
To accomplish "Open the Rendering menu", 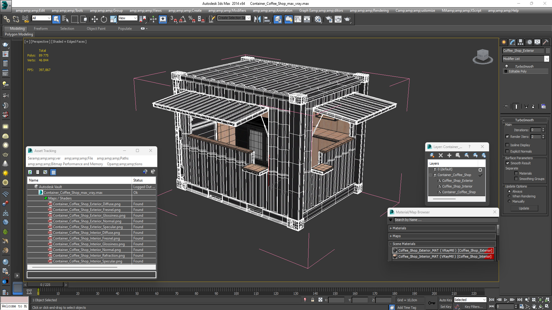I will [x=369, y=11].
